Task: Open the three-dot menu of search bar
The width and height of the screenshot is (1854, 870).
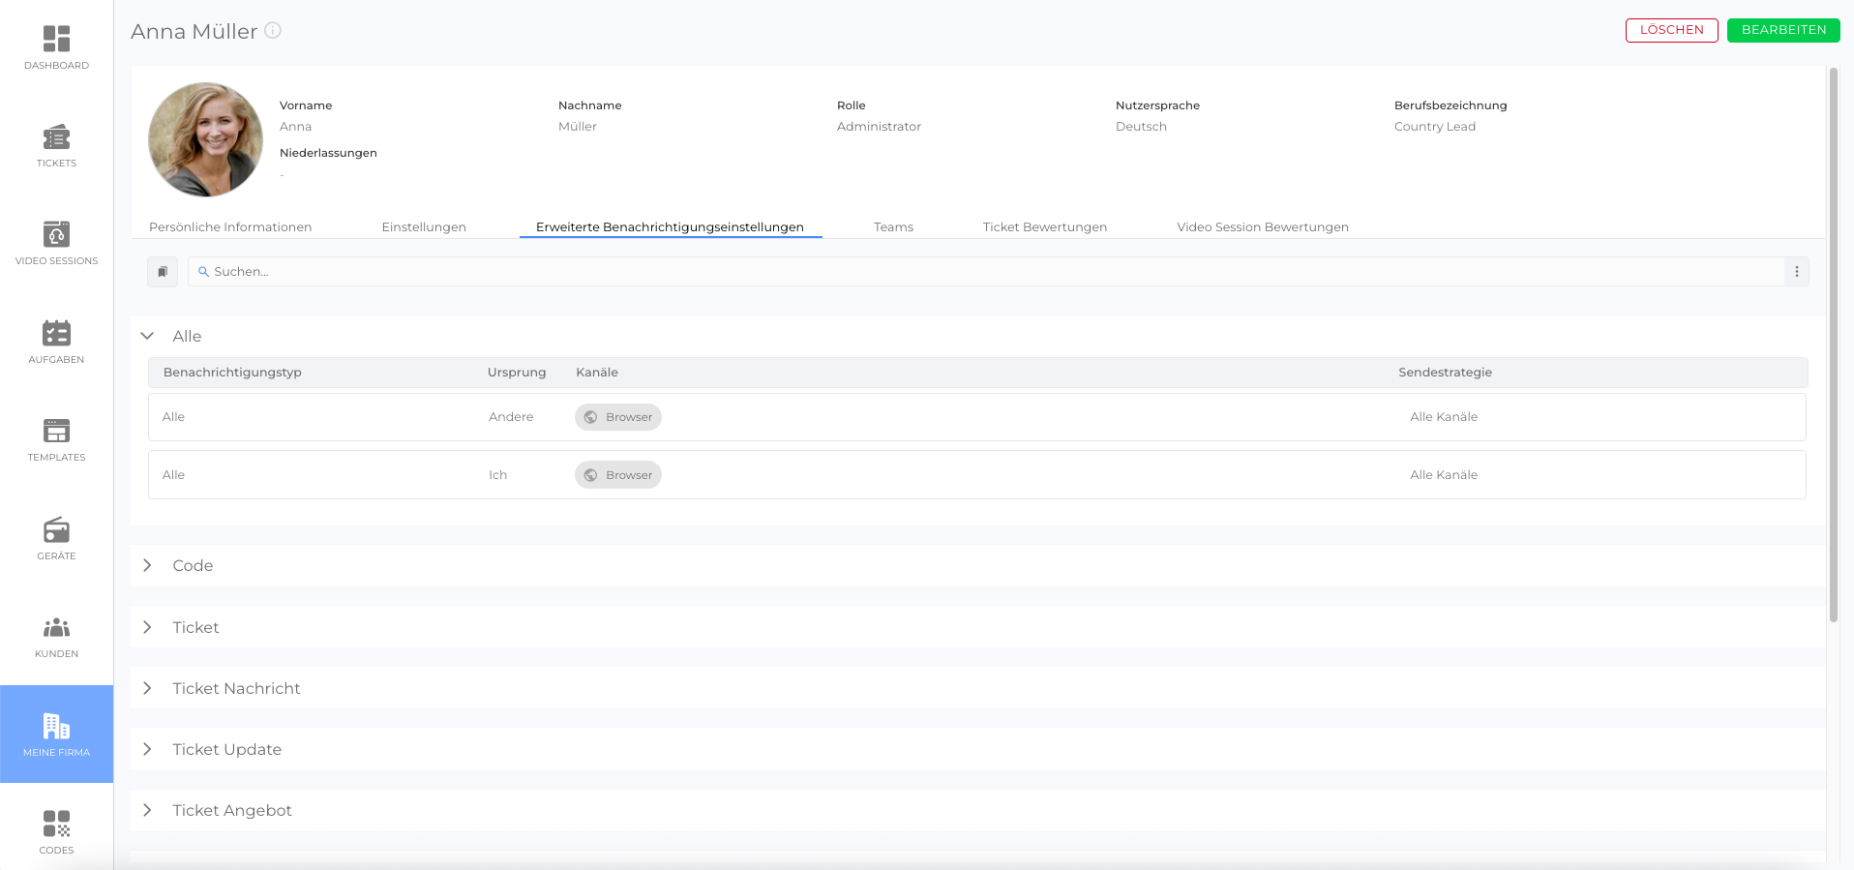Action: pyautogui.click(x=1796, y=272)
